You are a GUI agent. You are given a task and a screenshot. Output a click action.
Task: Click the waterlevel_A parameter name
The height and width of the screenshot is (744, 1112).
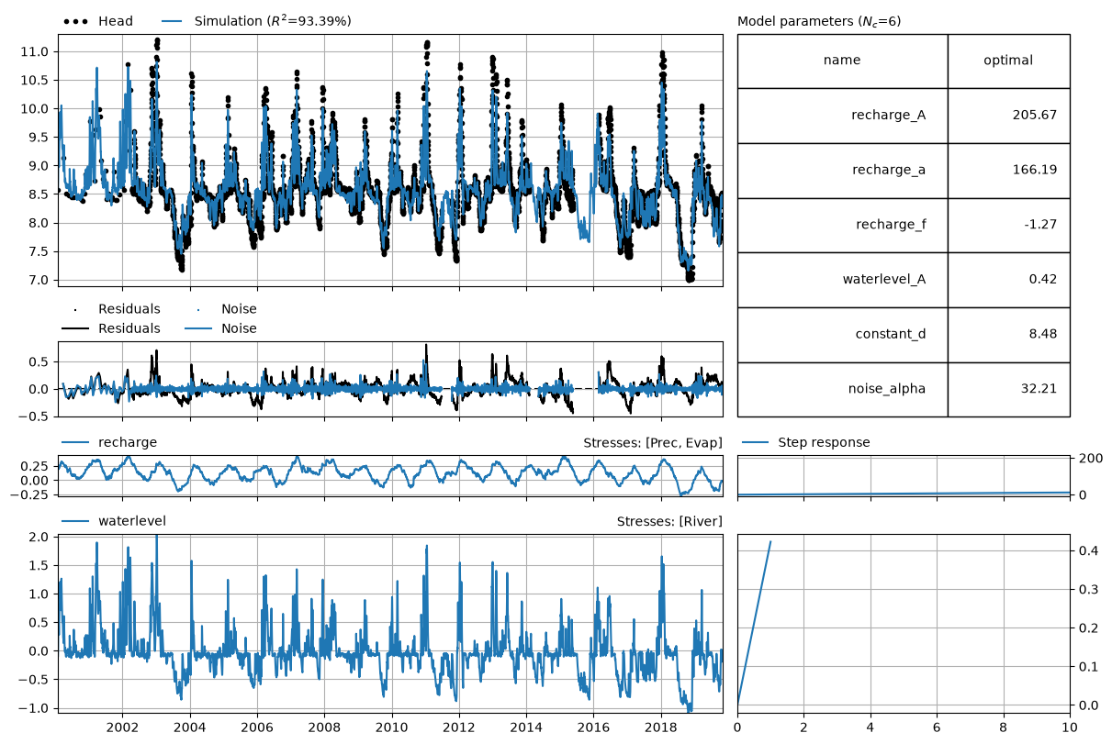point(884,280)
